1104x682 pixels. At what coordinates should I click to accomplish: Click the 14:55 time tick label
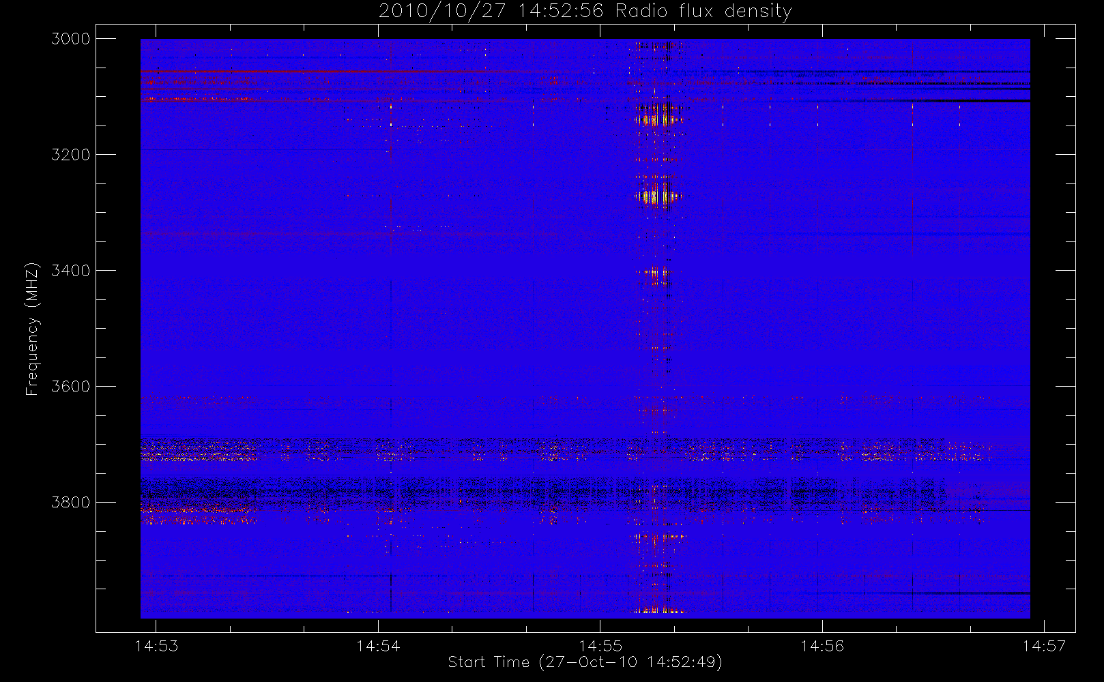600,646
